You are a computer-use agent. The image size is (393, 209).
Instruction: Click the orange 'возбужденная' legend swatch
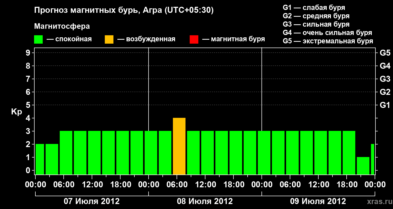pos(109,39)
